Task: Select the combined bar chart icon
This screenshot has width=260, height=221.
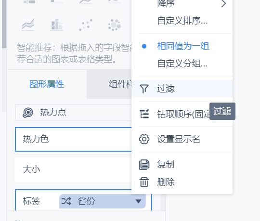Action: click(x=57, y=25)
